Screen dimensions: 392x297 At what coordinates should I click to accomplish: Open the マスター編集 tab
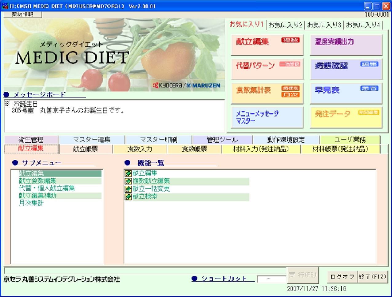pyautogui.click(x=92, y=140)
